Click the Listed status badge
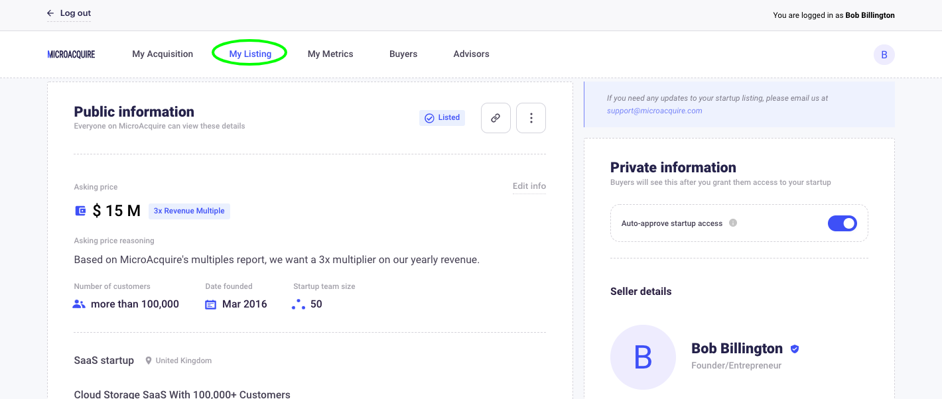The image size is (942, 399). click(x=442, y=118)
